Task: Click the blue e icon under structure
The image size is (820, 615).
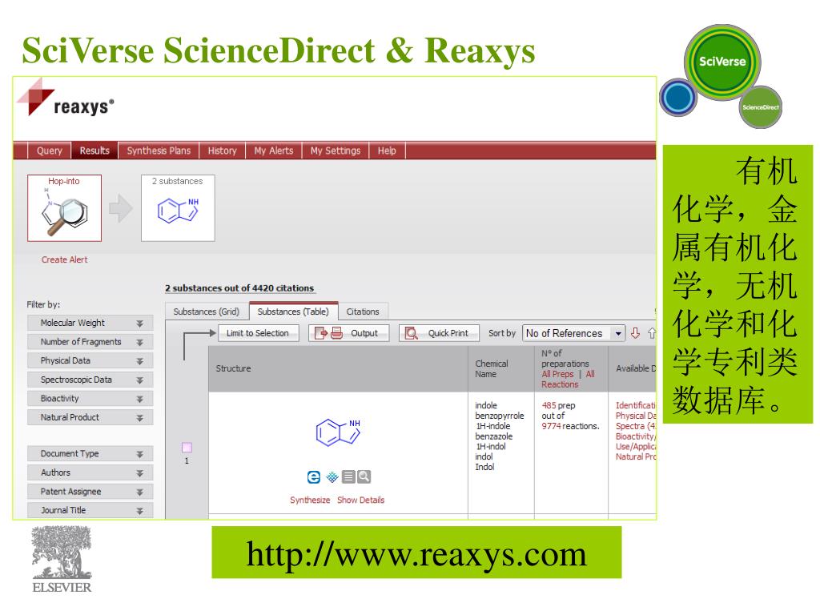Action: tap(313, 477)
